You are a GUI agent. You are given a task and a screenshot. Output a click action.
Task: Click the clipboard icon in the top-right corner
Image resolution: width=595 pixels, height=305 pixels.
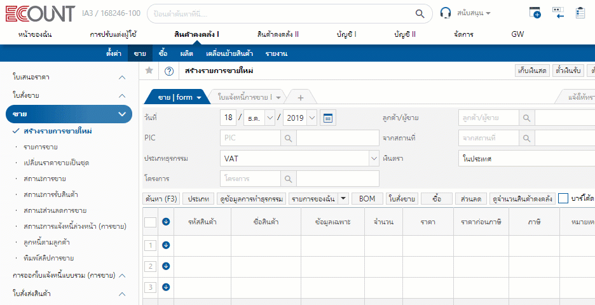pos(580,13)
